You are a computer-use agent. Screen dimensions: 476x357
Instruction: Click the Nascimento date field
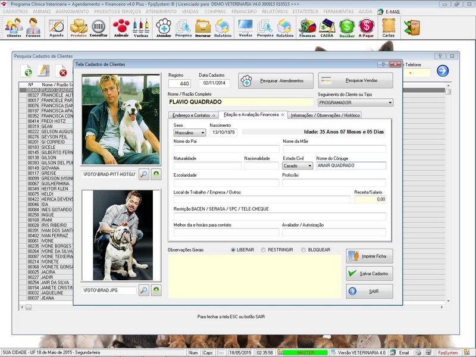tap(224, 132)
